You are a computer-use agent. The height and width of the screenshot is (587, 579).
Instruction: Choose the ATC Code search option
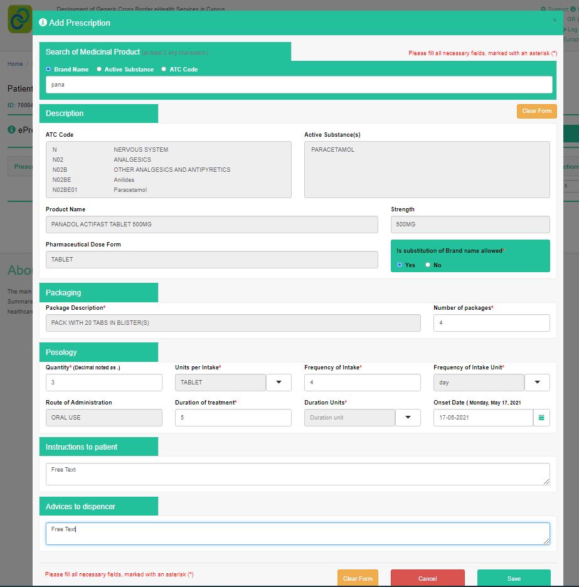click(x=164, y=70)
